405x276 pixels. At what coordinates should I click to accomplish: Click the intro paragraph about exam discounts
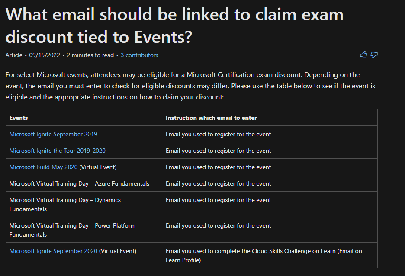pyautogui.click(x=190, y=86)
